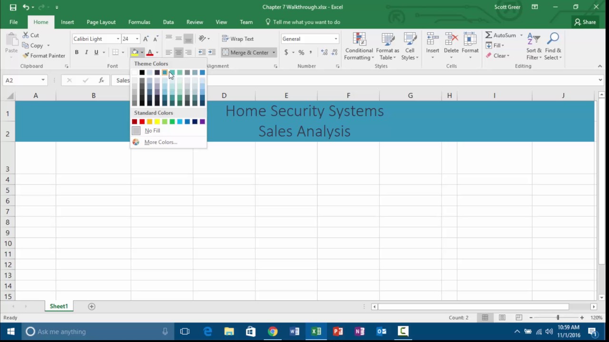Click Insert Function fx icon
609x342 pixels.
(x=101, y=80)
